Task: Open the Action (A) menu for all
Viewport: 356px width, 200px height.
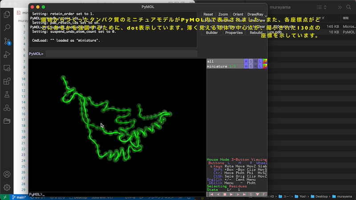Action: pyautogui.click(x=246, y=61)
